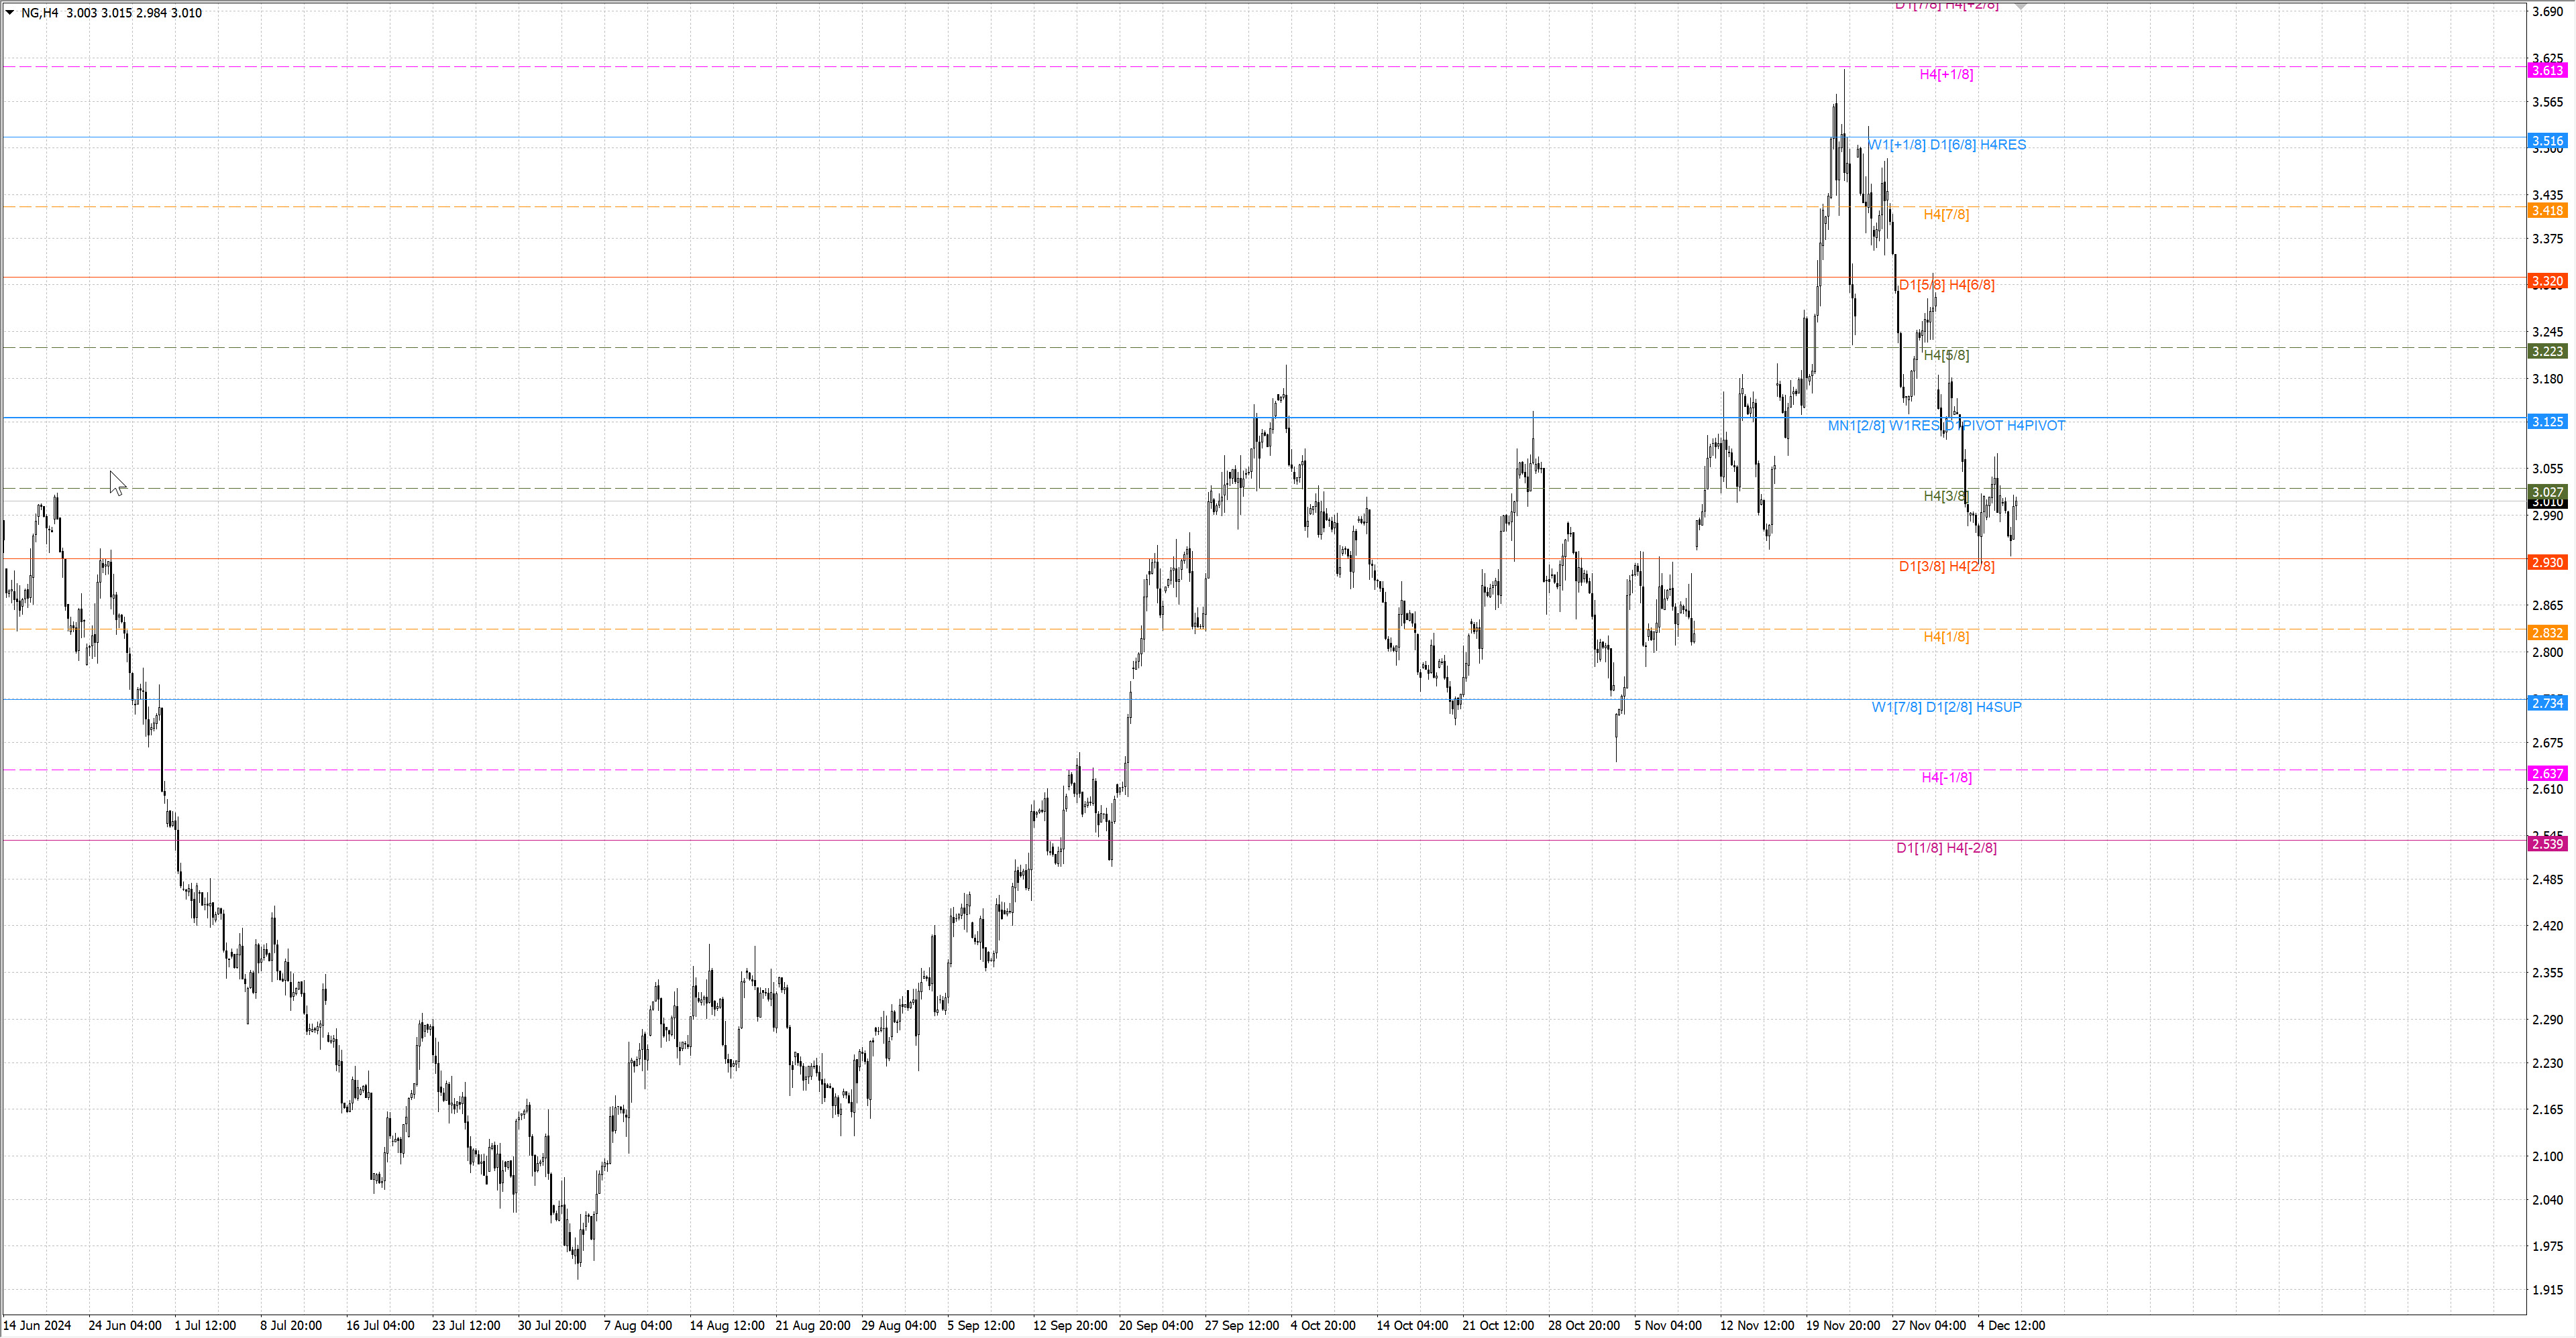Click the gray chart shift triangle marker

(2020, 6)
